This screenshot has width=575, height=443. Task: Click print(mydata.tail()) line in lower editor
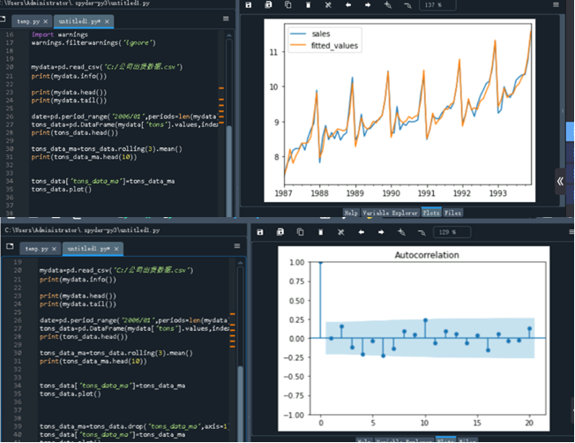(x=78, y=304)
